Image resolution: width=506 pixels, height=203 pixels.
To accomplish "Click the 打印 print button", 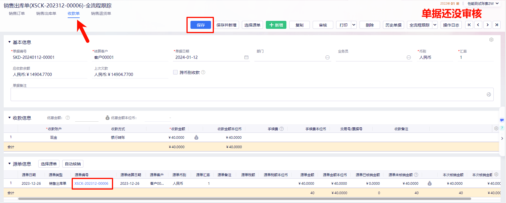I will [344, 25].
